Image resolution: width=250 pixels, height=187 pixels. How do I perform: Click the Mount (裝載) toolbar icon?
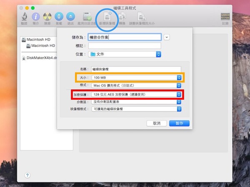click(59, 16)
